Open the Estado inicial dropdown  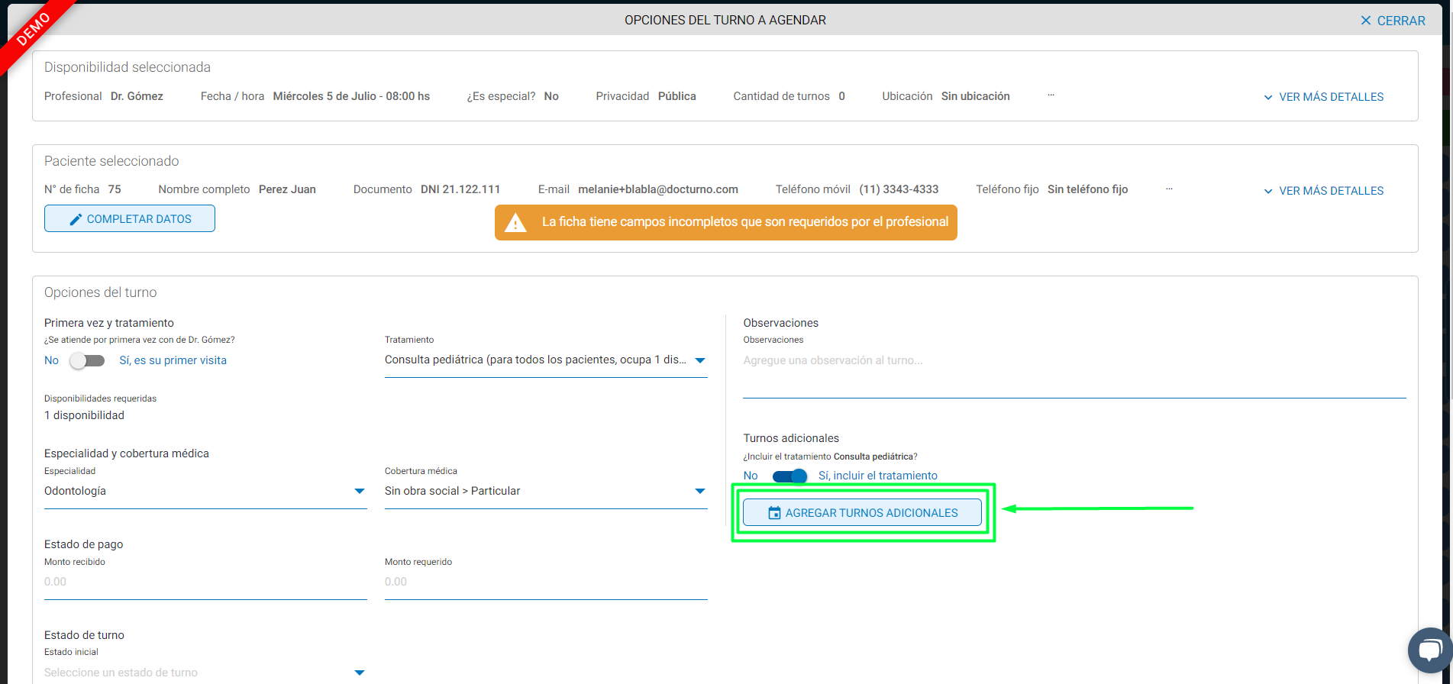[x=205, y=673]
